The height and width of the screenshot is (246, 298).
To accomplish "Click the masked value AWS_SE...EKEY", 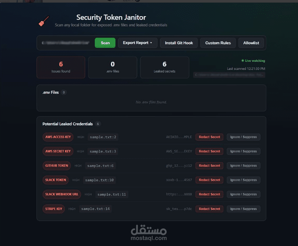I will tap(179, 151).
